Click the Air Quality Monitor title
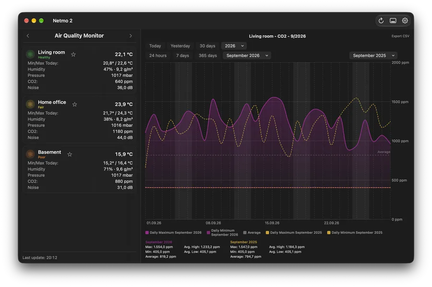The height and width of the screenshot is (287, 432). click(79, 36)
